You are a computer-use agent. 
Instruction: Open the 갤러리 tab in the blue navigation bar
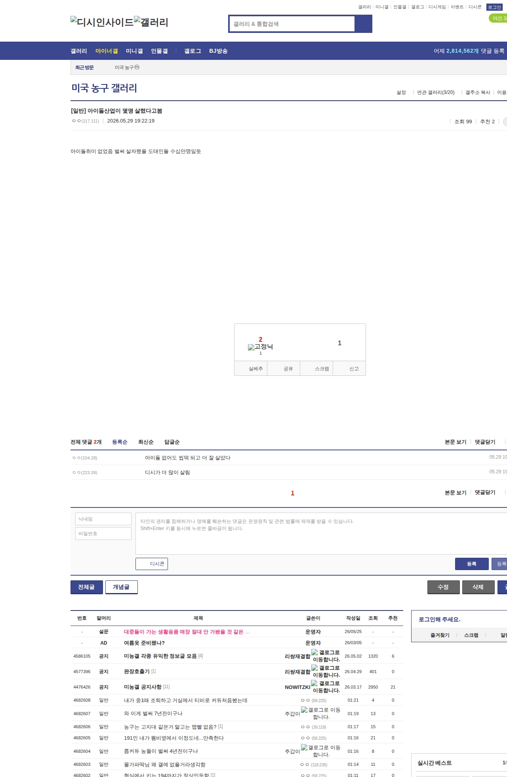79,51
